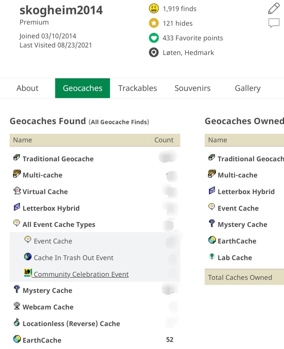Click the location pin icon near Løten

point(154,53)
